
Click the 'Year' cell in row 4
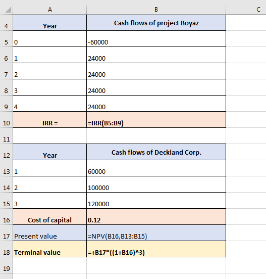(x=50, y=23)
